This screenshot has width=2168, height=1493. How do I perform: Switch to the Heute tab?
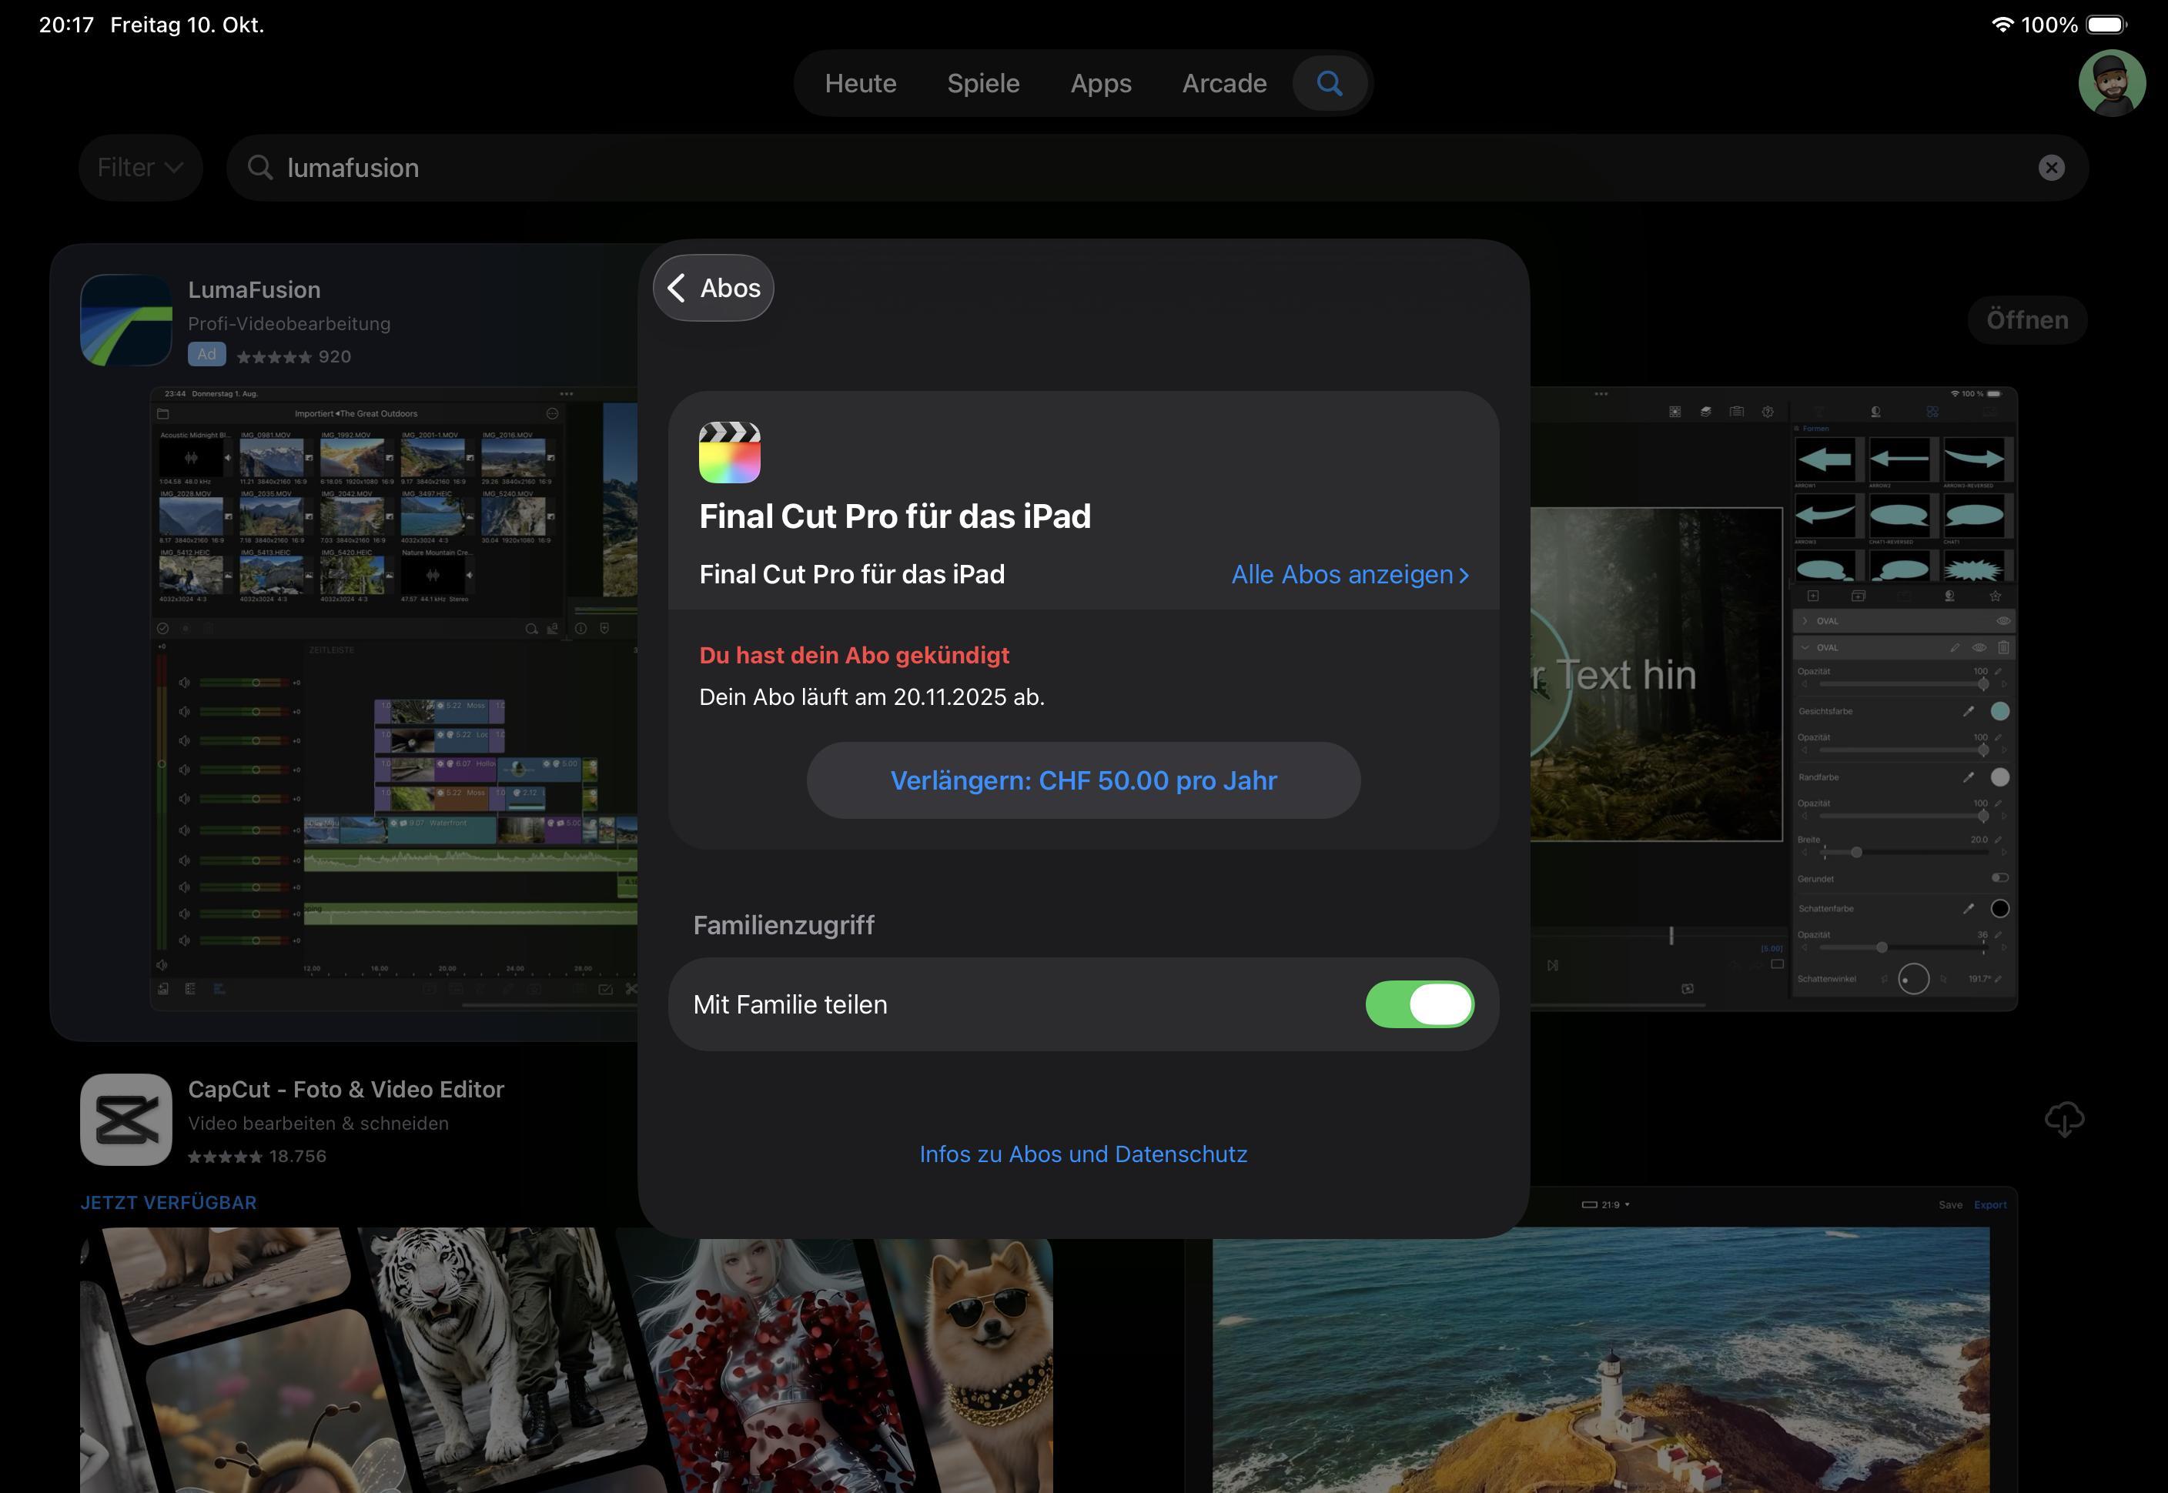coord(860,83)
